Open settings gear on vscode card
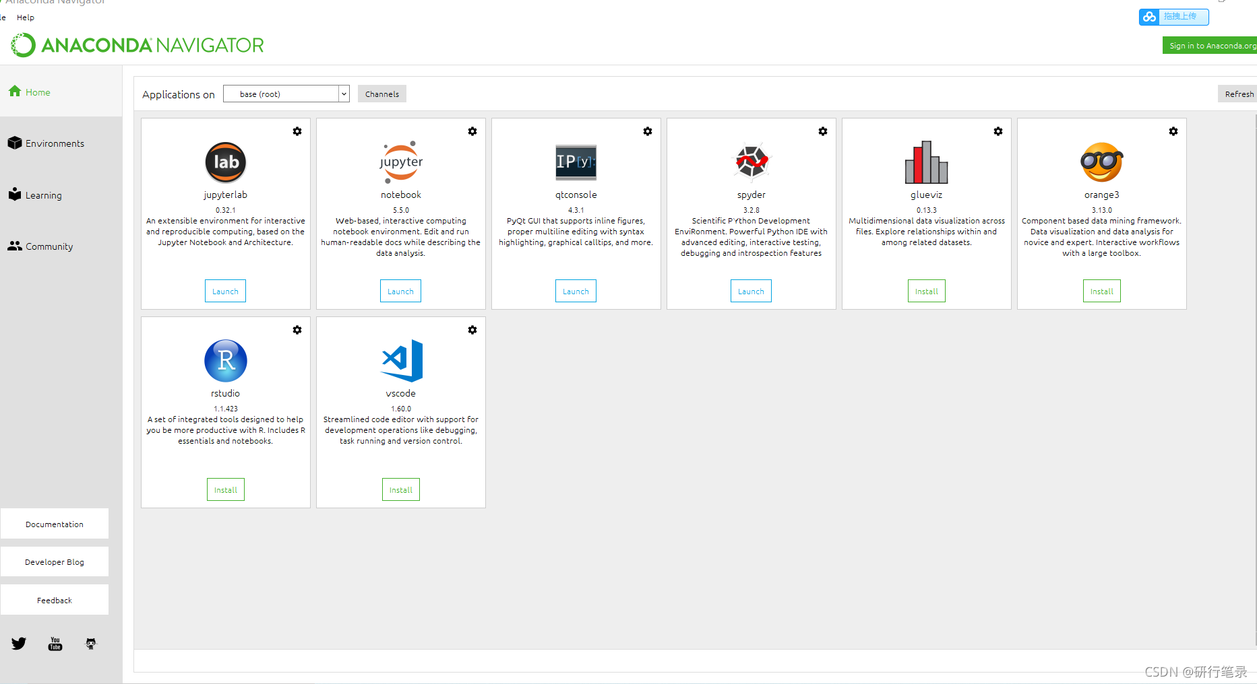The height and width of the screenshot is (684, 1257). (472, 330)
